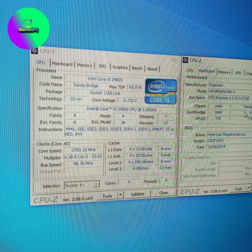Expand the Tools dropdown arrow in right window
The image size is (252, 252).
[x=249, y=188]
